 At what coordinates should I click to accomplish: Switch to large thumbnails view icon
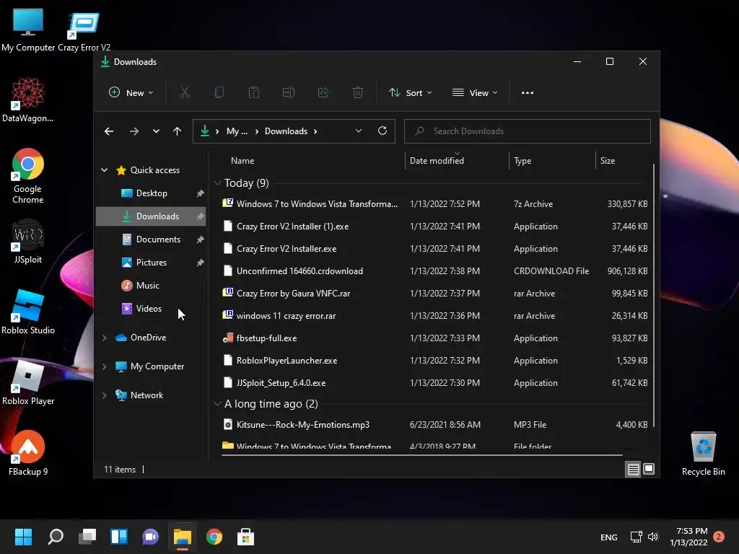(x=649, y=469)
